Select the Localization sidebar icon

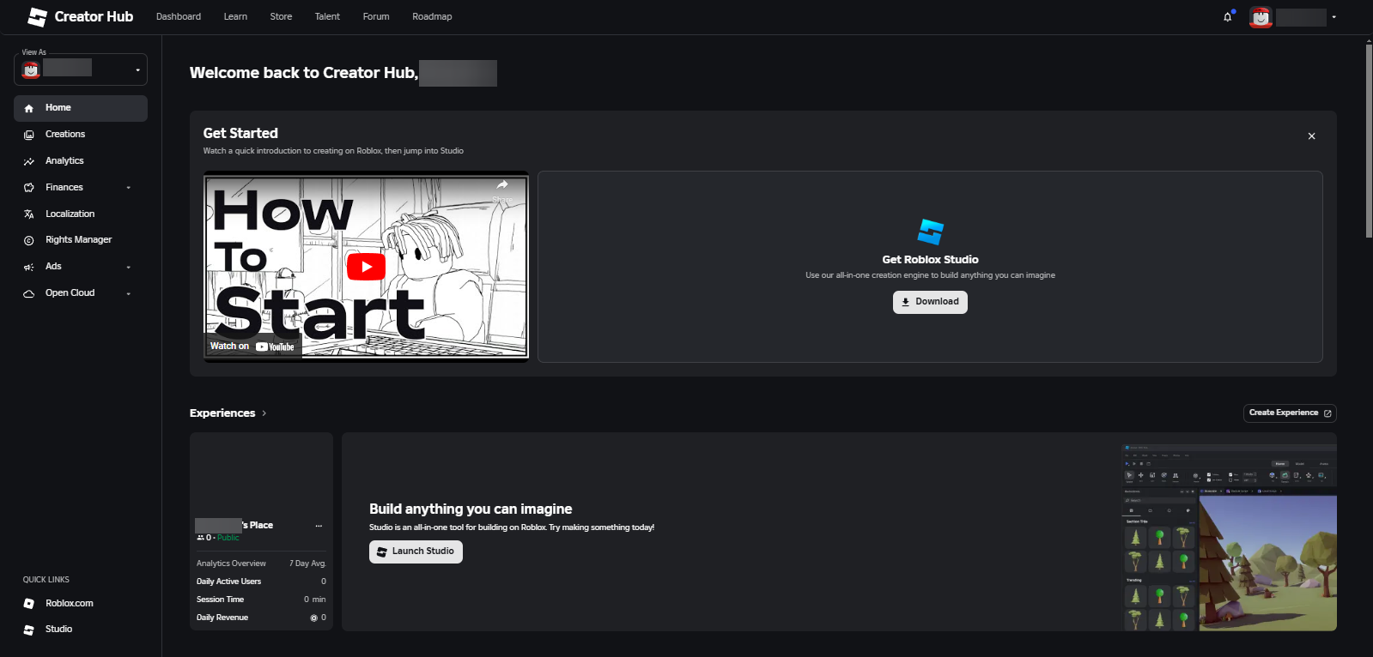coord(29,214)
